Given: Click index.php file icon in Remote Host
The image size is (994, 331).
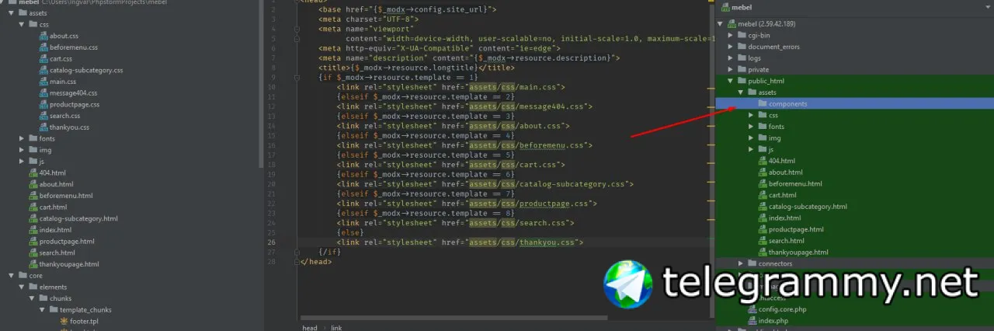Looking at the screenshot, I should click(752, 320).
